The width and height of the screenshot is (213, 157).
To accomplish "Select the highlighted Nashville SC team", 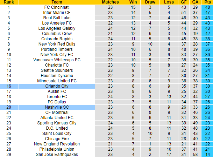I will (x=57, y=107).
